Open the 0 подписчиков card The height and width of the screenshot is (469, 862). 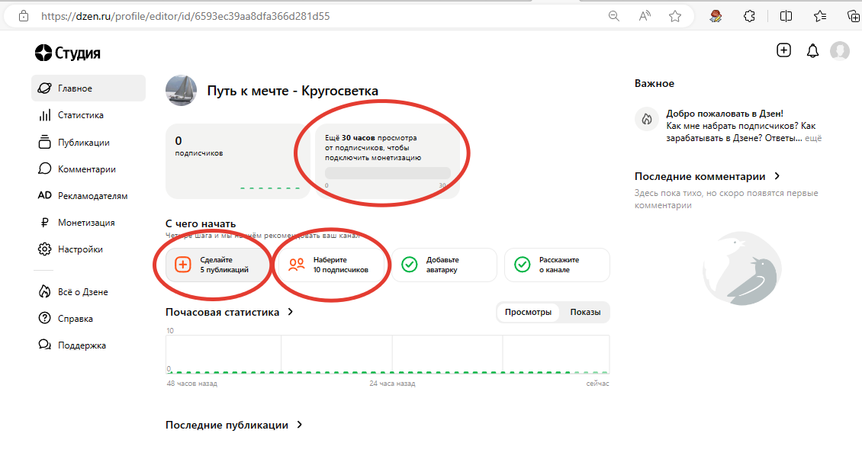[x=237, y=161]
